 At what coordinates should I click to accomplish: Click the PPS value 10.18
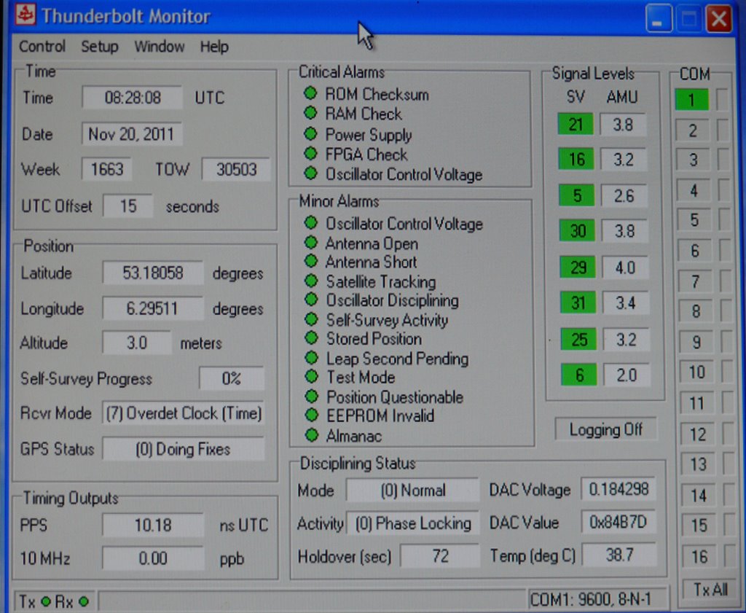click(153, 525)
